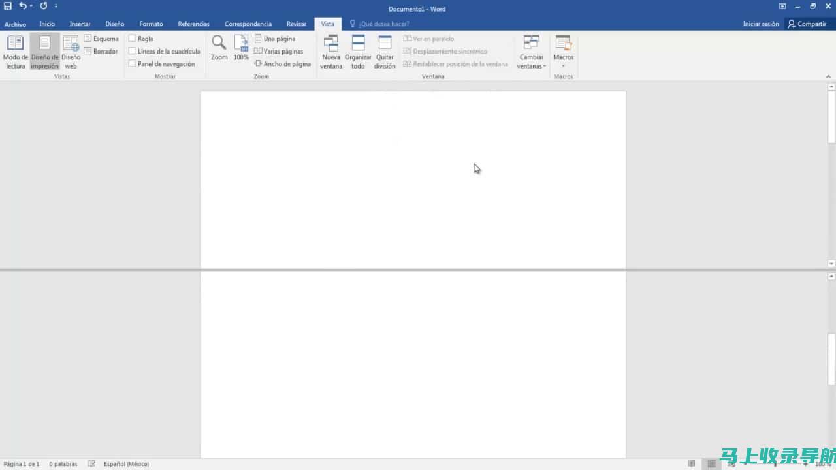This screenshot has height=470, width=836.
Task: Click bottom pane vertical scrollbar thumb
Action: pos(831,359)
